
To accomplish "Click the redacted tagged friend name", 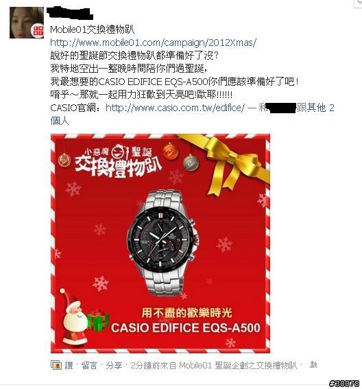I will coord(281,108).
